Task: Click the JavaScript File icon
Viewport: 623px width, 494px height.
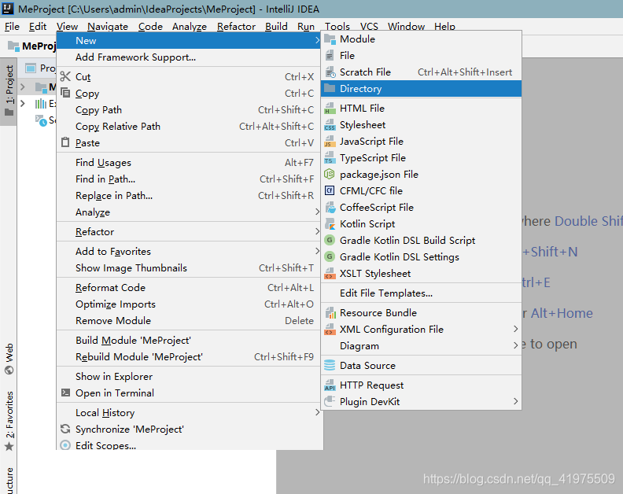Action: click(329, 142)
